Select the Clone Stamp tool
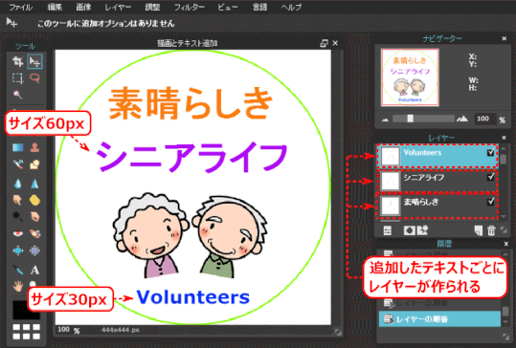 [34, 147]
